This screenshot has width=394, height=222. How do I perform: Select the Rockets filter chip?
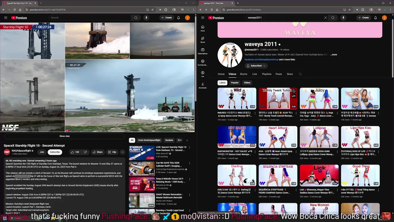click(x=169, y=140)
